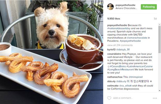This screenshot has width=161, height=104.
Task: Open the three-dots more options menu
Action: [x=155, y=98]
